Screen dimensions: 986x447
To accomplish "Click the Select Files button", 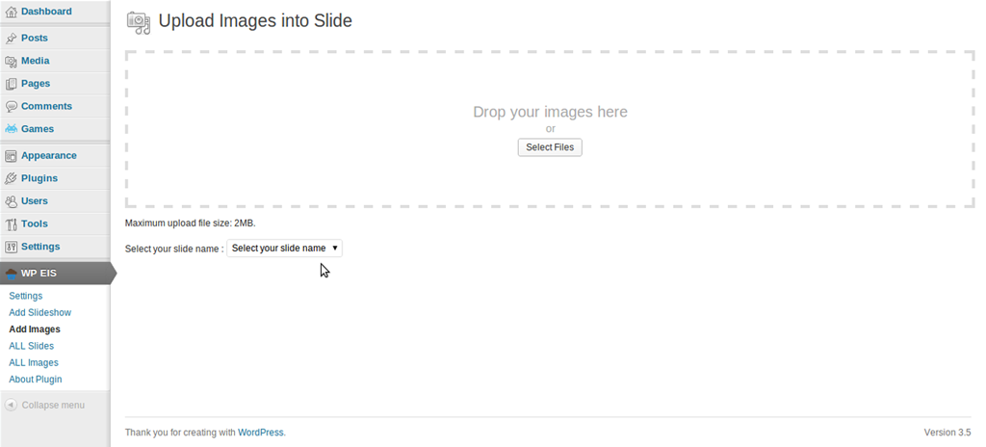I will [x=550, y=147].
